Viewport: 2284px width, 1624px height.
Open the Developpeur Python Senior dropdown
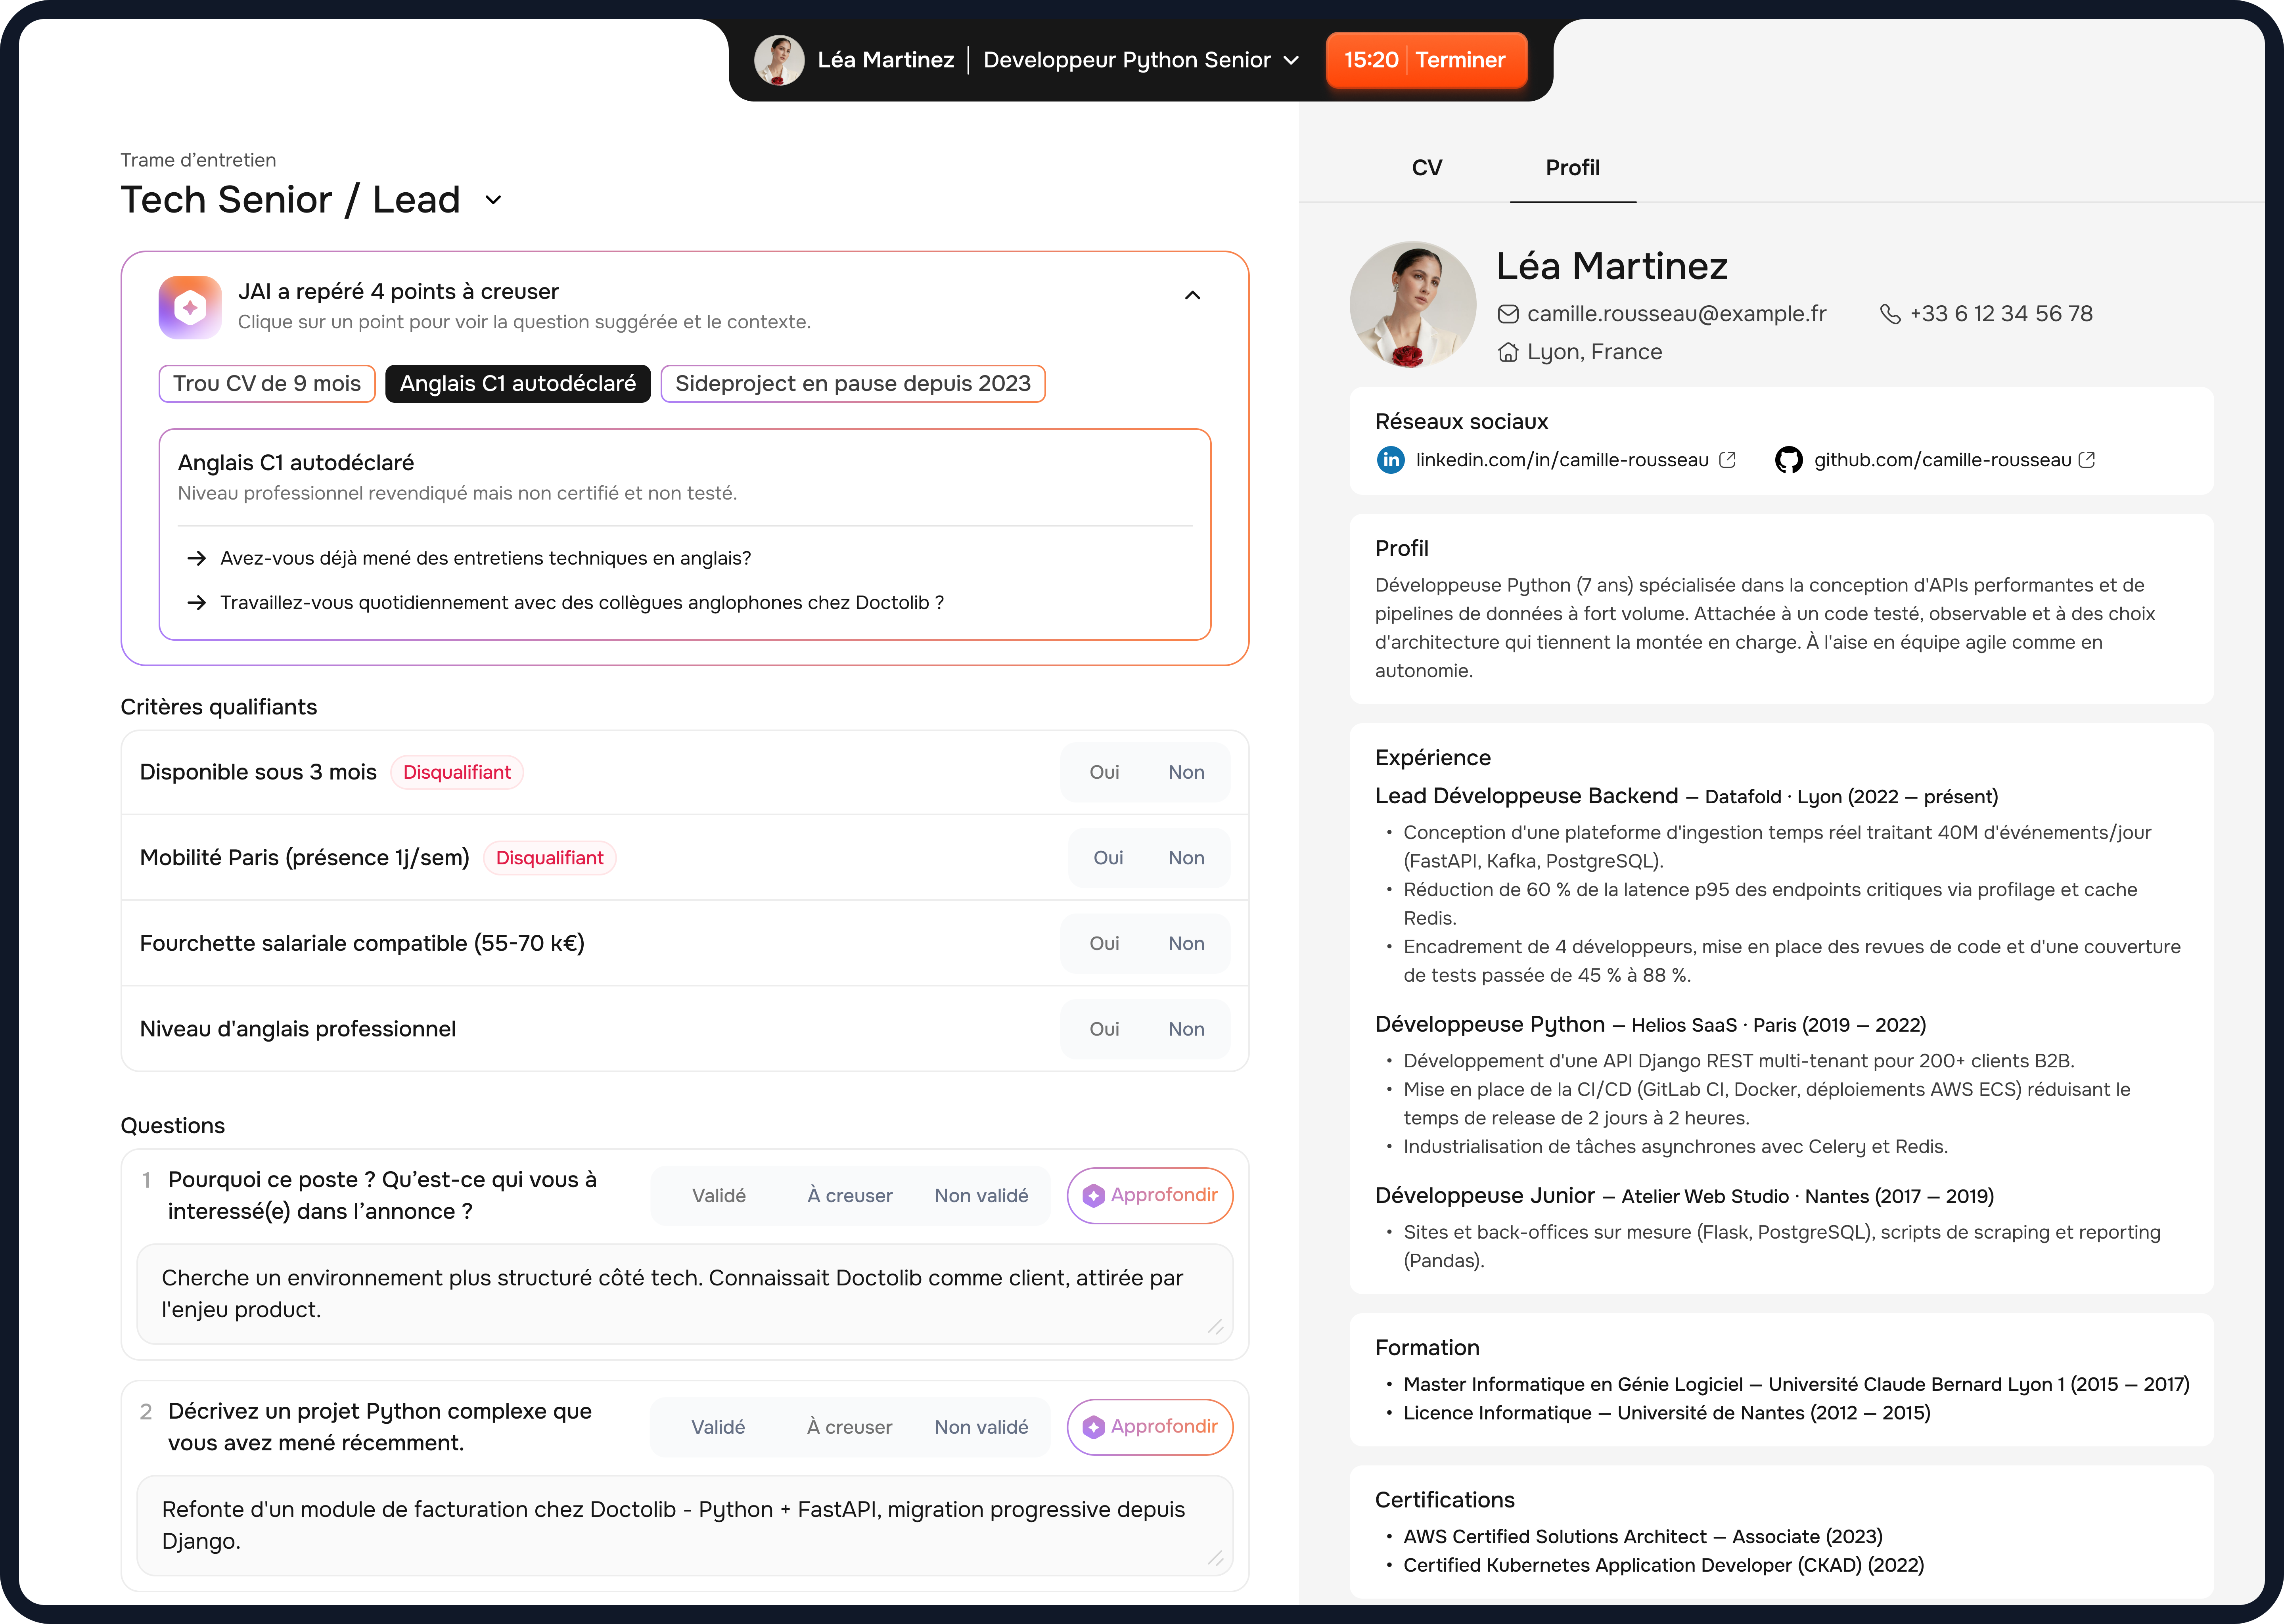tap(1141, 60)
